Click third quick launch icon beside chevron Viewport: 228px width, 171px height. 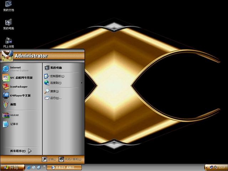pos(39,167)
